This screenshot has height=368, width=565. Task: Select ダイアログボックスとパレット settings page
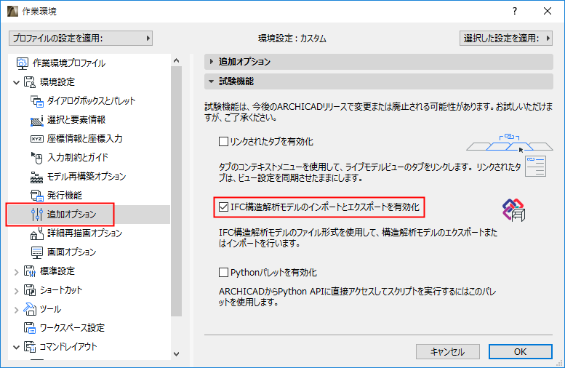tap(91, 101)
